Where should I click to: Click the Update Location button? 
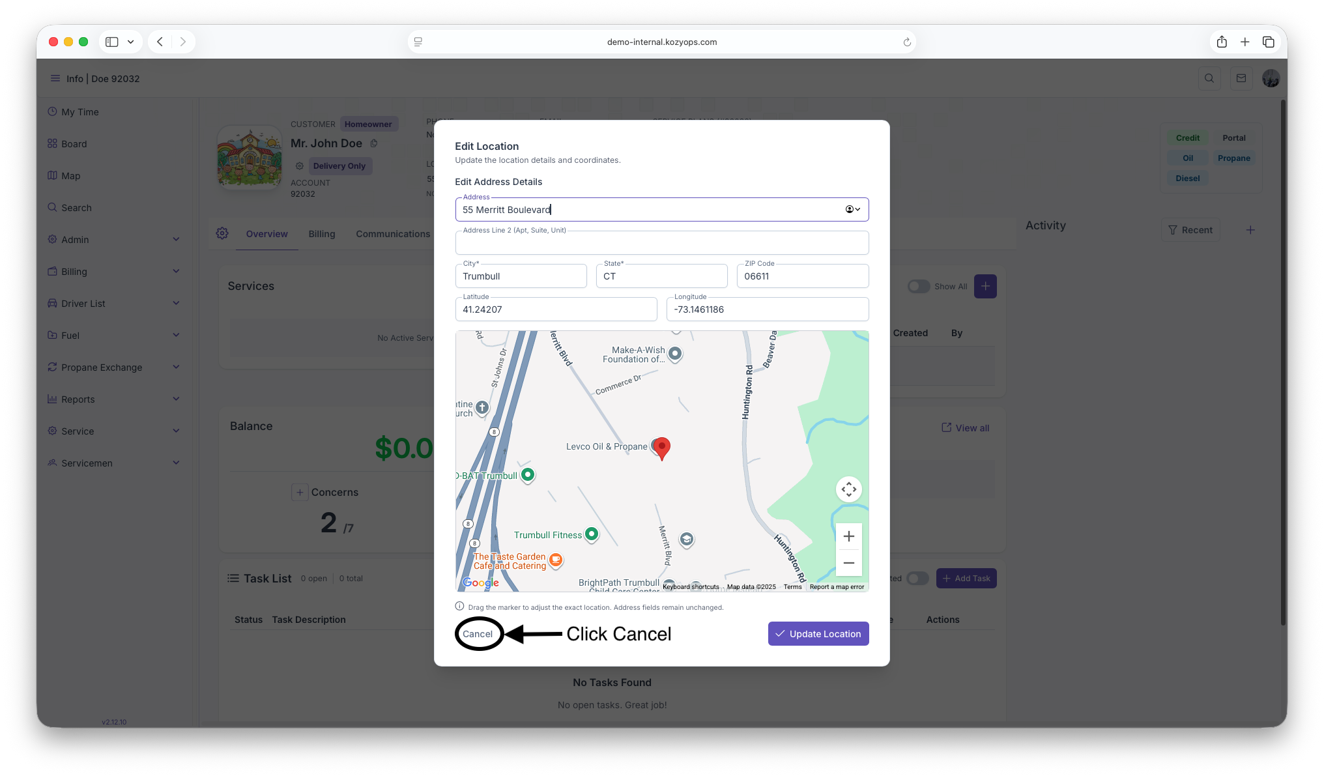tap(818, 634)
